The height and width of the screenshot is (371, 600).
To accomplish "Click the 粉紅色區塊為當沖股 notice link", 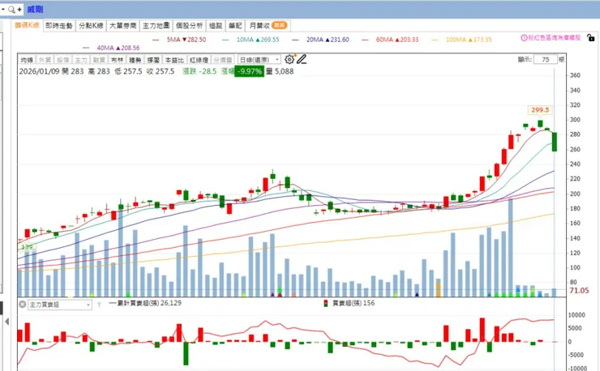I will 554,37.
